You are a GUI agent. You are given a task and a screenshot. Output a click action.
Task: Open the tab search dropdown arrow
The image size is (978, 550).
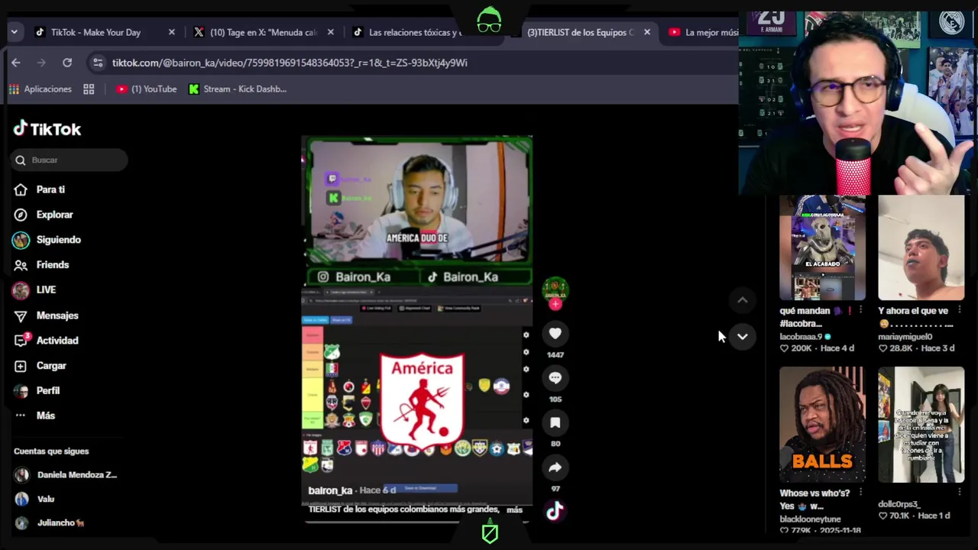pos(14,32)
